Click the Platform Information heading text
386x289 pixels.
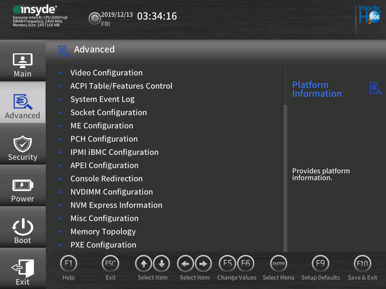[317, 89]
